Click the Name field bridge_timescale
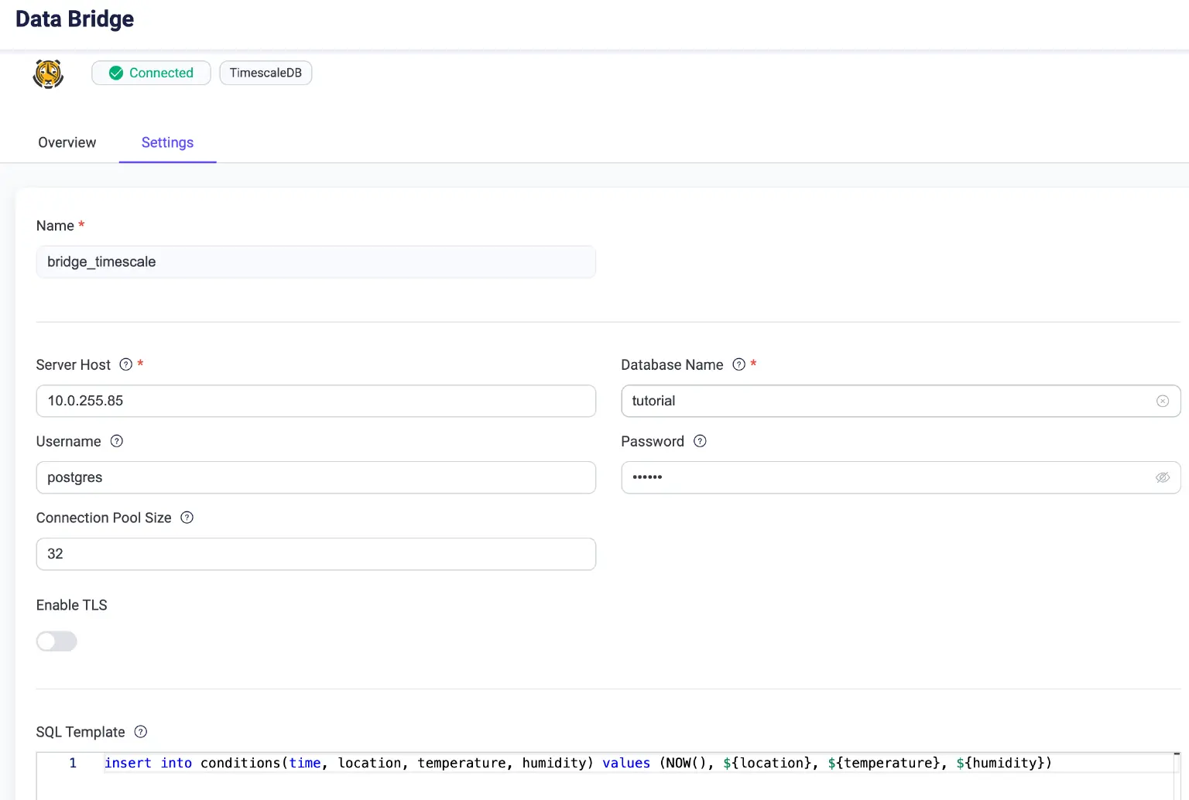1189x800 pixels. [315, 262]
